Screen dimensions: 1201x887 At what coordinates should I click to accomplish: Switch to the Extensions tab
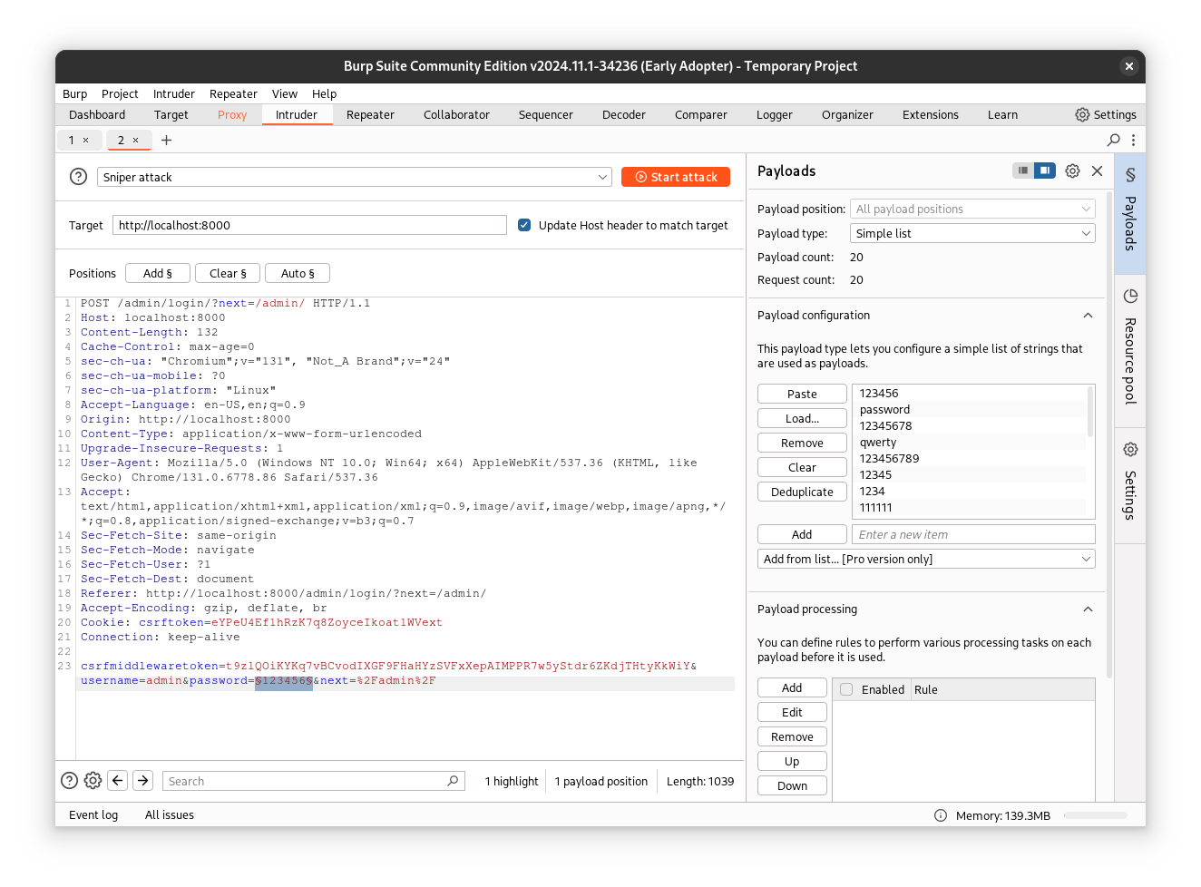pos(931,115)
